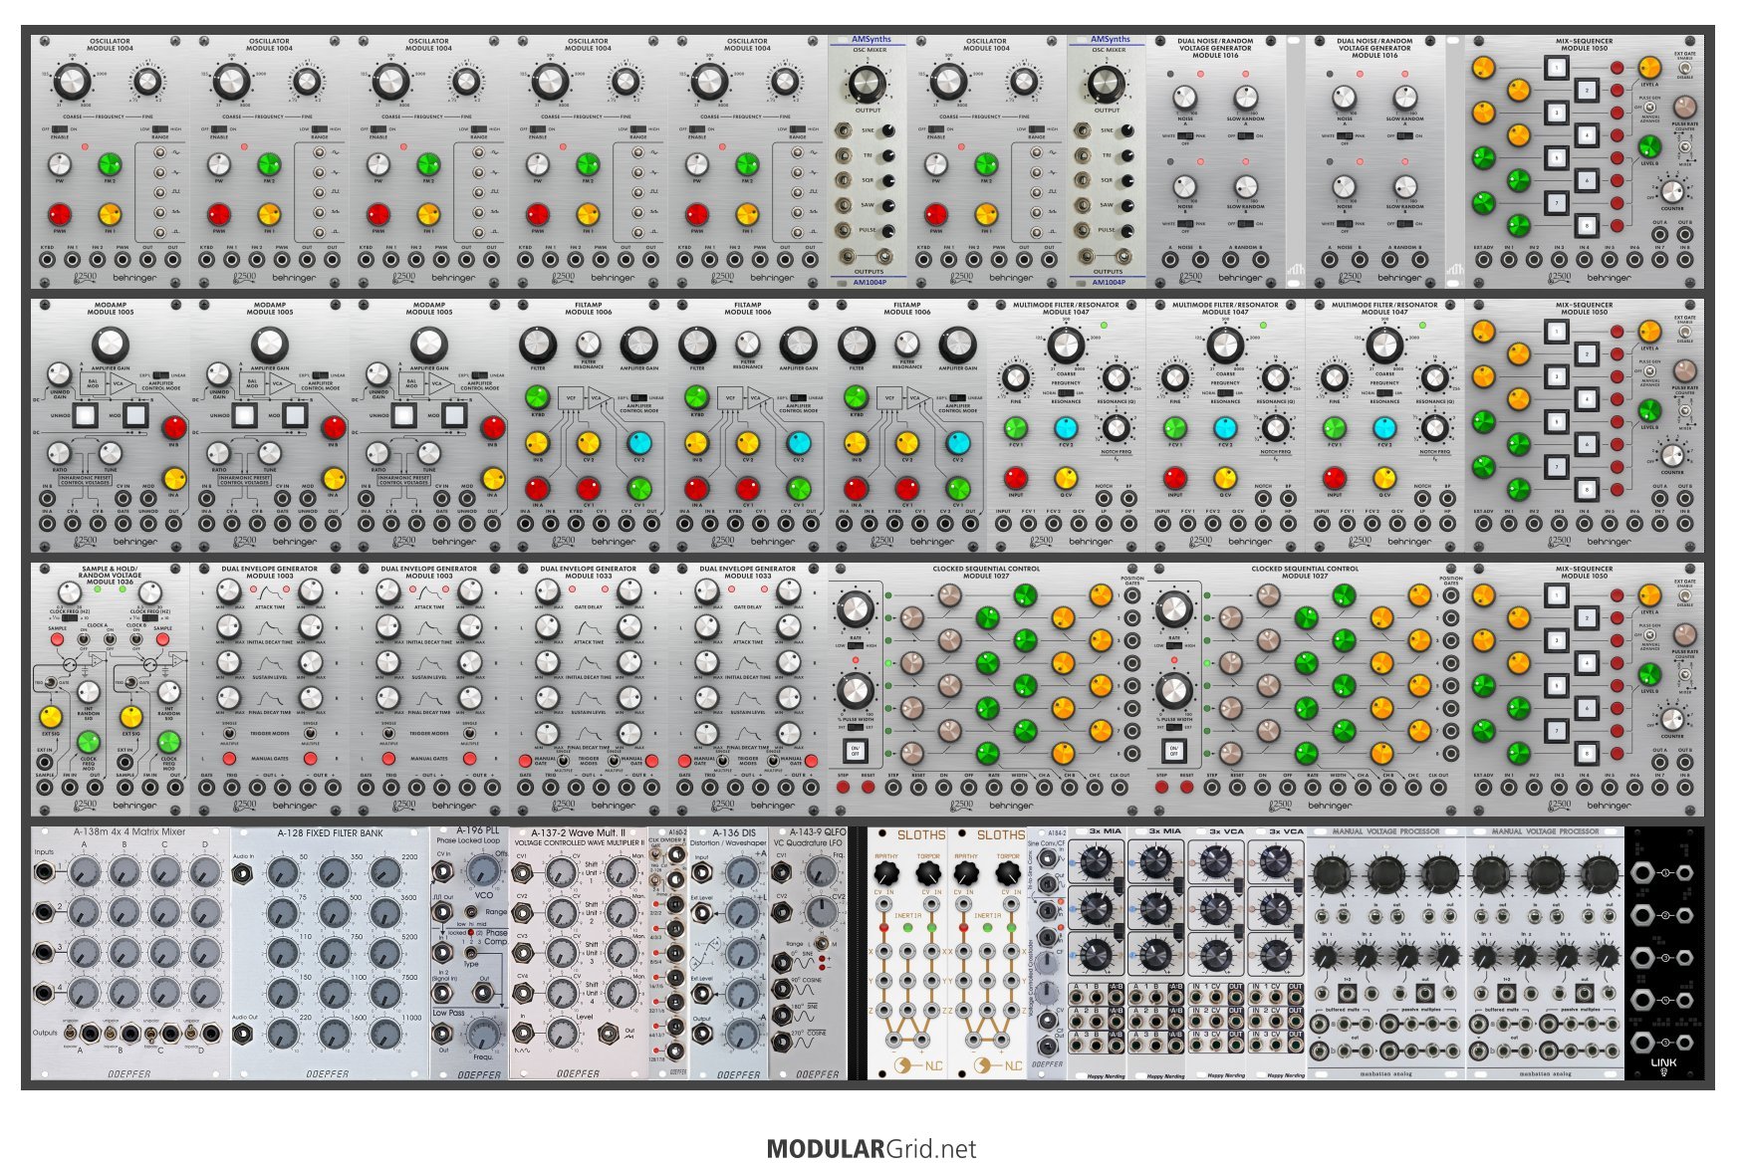Click the QLFO 270° Cosine output jack
This screenshot has height=1170, width=1745.
[x=782, y=1043]
